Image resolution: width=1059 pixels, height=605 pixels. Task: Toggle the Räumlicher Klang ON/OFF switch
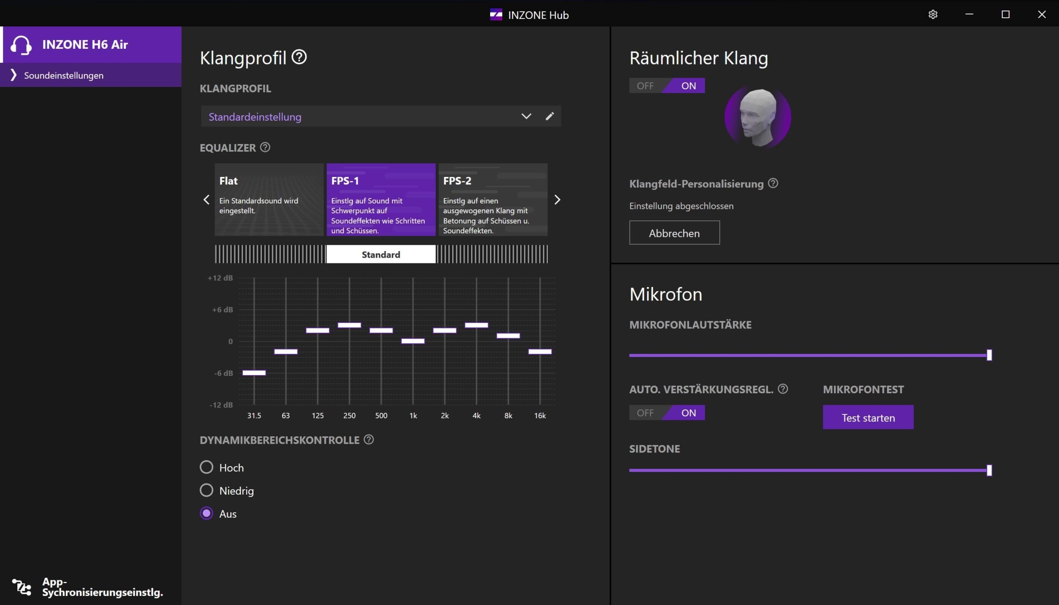667,86
